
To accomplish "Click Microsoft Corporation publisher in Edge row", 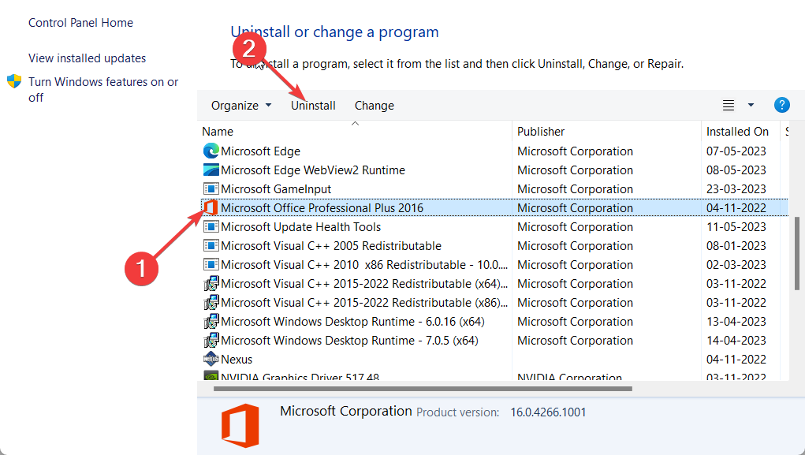I will [x=575, y=151].
